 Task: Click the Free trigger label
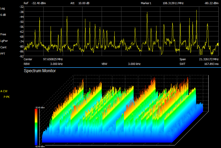3,34
